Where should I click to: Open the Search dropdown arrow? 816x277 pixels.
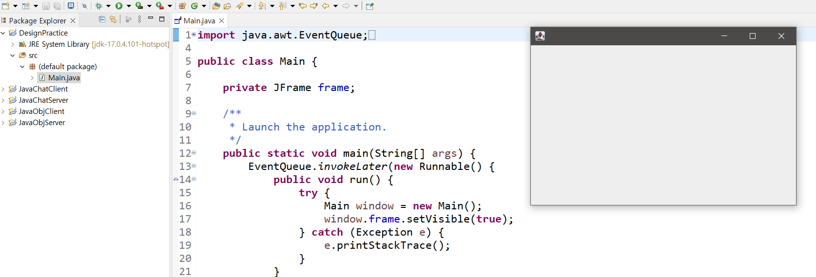pyautogui.click(x=249, y=6)
